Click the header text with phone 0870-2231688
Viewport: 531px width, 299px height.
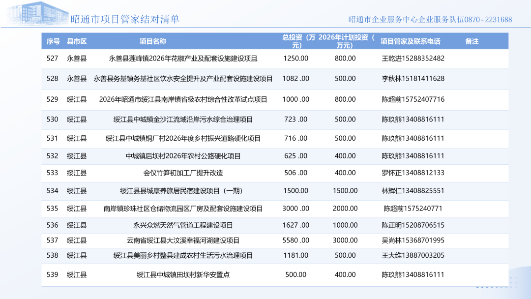430,20
